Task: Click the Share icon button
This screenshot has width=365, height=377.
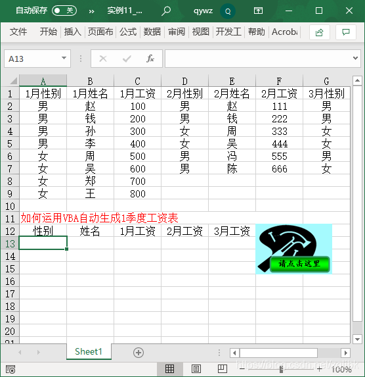Action: tap(320, 32)
